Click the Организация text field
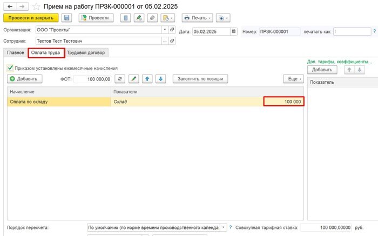This screenshot has height=236, width=378. tap(99, 30)
